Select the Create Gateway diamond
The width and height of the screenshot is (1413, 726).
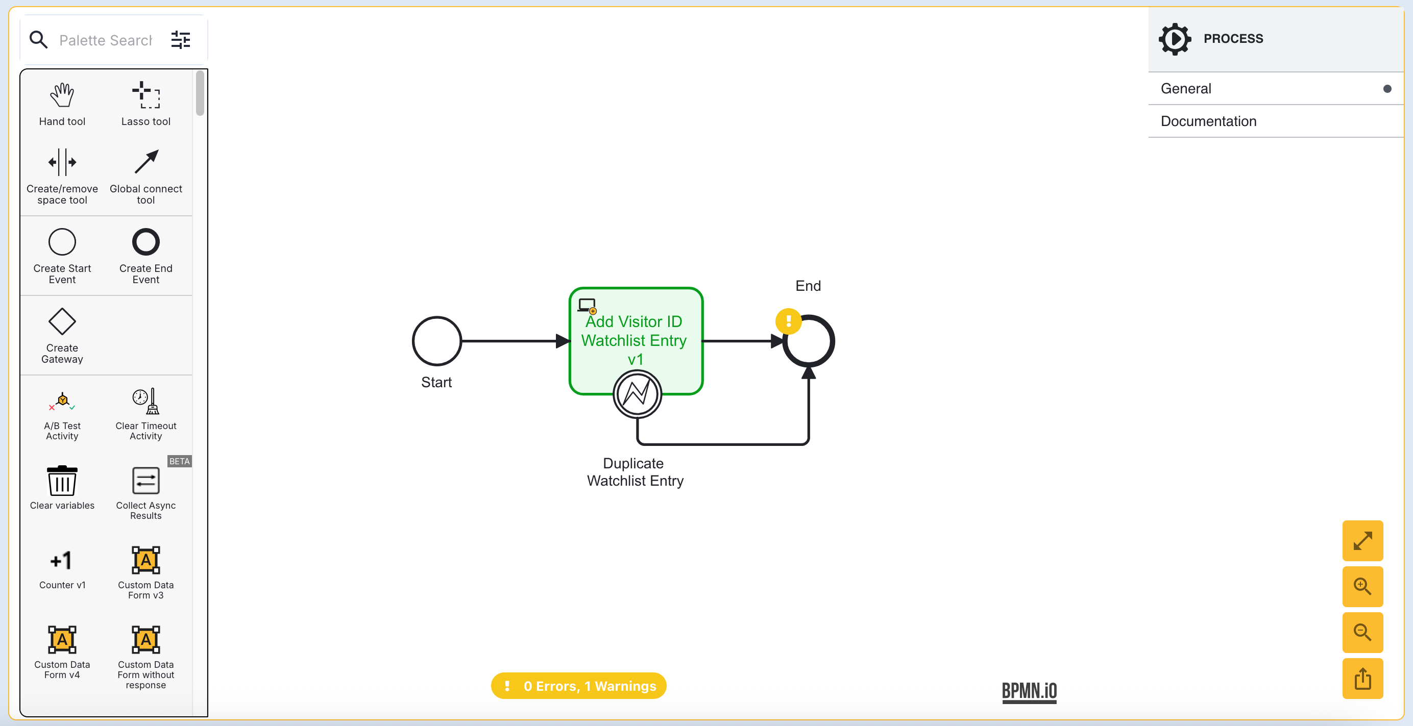click(62, 335)
